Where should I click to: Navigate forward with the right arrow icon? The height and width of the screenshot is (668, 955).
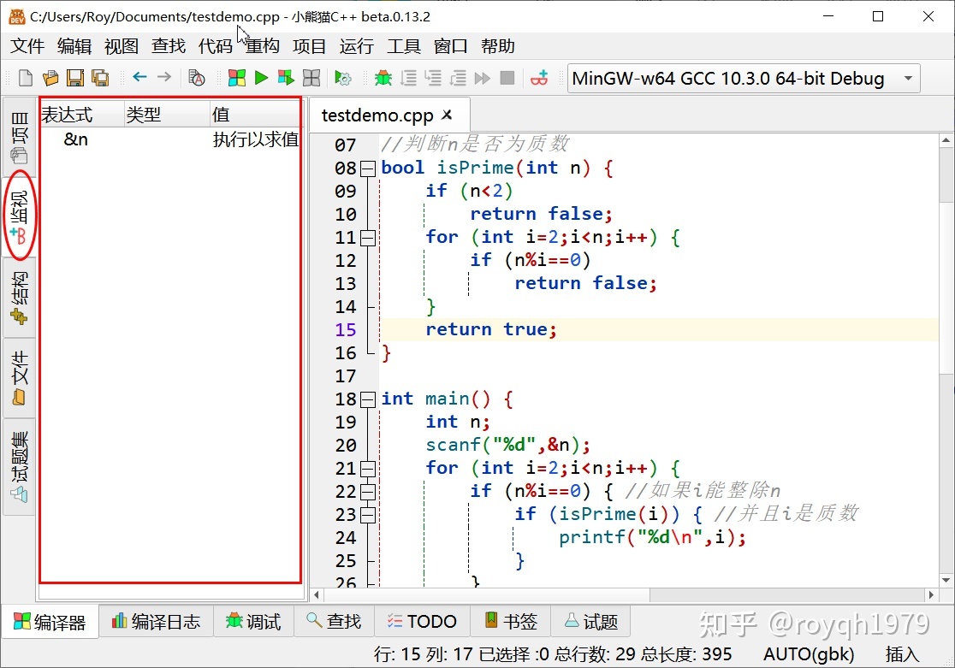tap(164, 77)
